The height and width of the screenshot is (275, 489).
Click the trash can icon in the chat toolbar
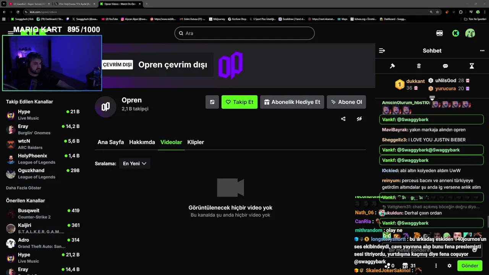click(x=419, y=66)
